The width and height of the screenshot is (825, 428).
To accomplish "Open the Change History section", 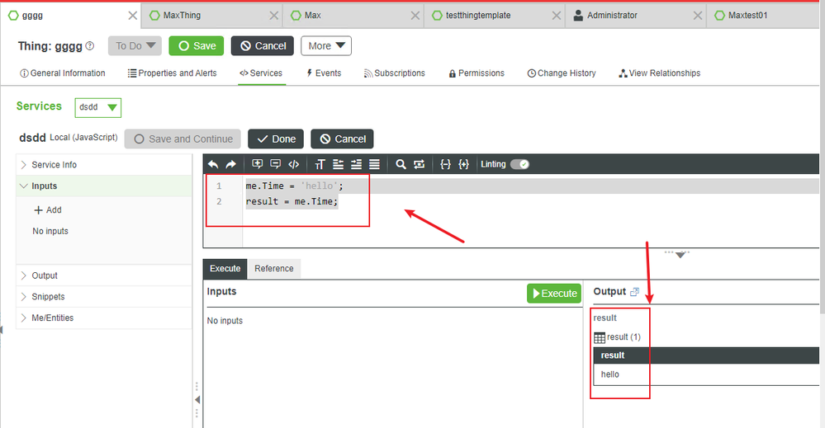I will tap(562, 73).
